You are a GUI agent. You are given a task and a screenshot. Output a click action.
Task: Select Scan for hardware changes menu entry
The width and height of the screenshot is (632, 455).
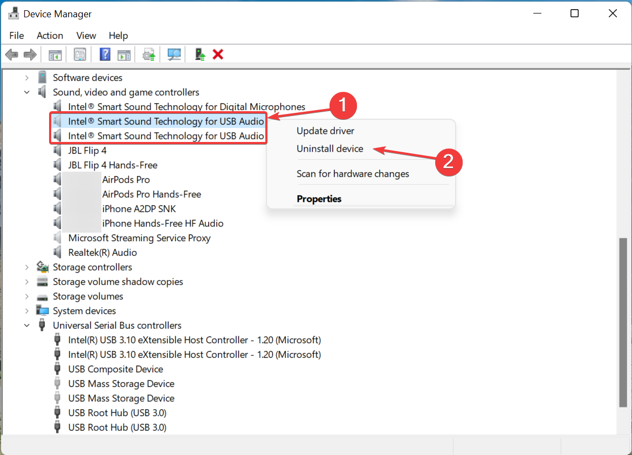click(x=353, y=173)
